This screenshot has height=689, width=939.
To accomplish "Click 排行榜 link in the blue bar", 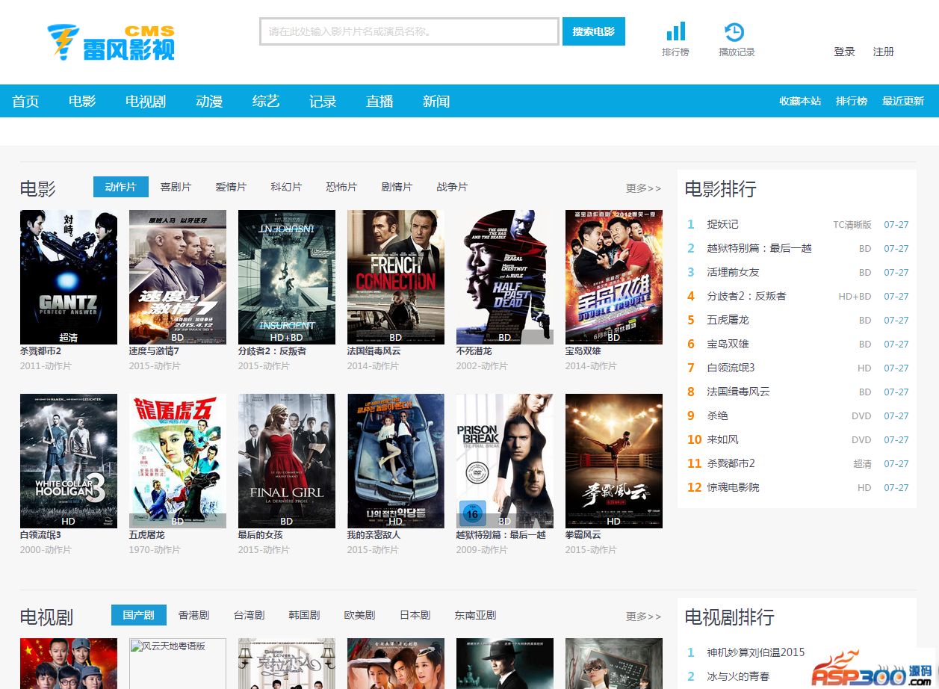I will click(x=852, y=101).
